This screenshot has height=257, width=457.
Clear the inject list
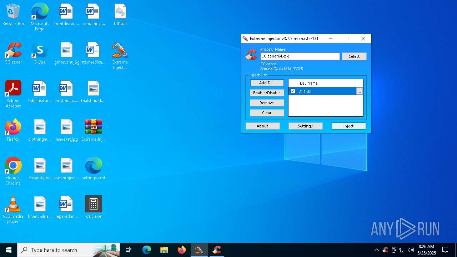click(267, 113)
